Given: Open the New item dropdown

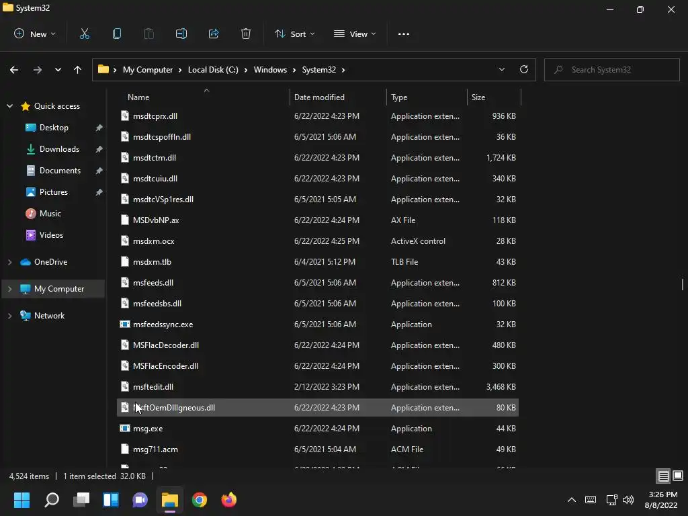Looking at the screenshot, I should click(35, 34).
